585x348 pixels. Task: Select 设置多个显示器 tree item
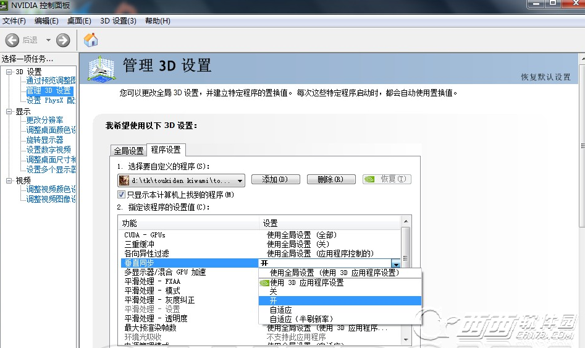(51, 169)
